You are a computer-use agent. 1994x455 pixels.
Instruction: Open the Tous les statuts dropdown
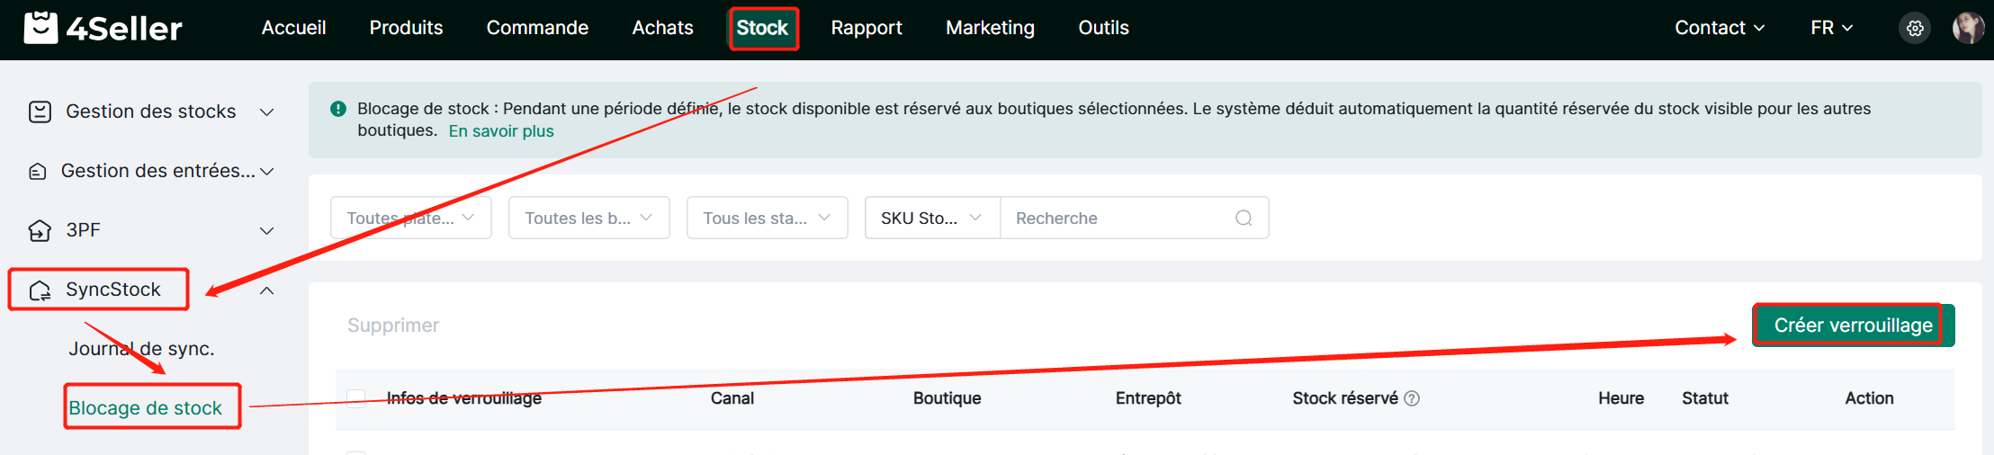[x=767, y=219]
